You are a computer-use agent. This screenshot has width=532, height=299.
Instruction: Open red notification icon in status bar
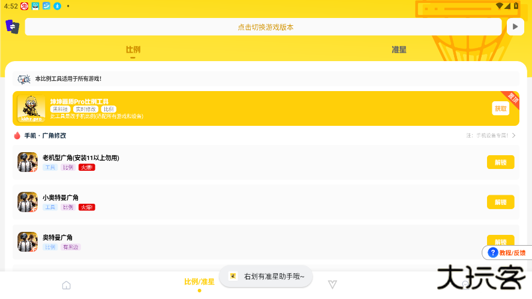pyautogui.click(x=25, y=6)
